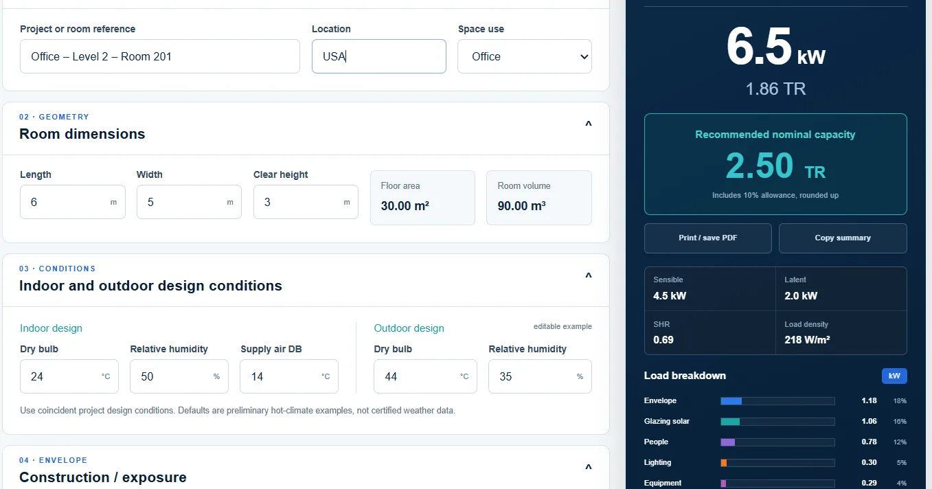This screenshot has width=932, height=489.
Task: Open the Space use dropdown
Action: point(525,56)
